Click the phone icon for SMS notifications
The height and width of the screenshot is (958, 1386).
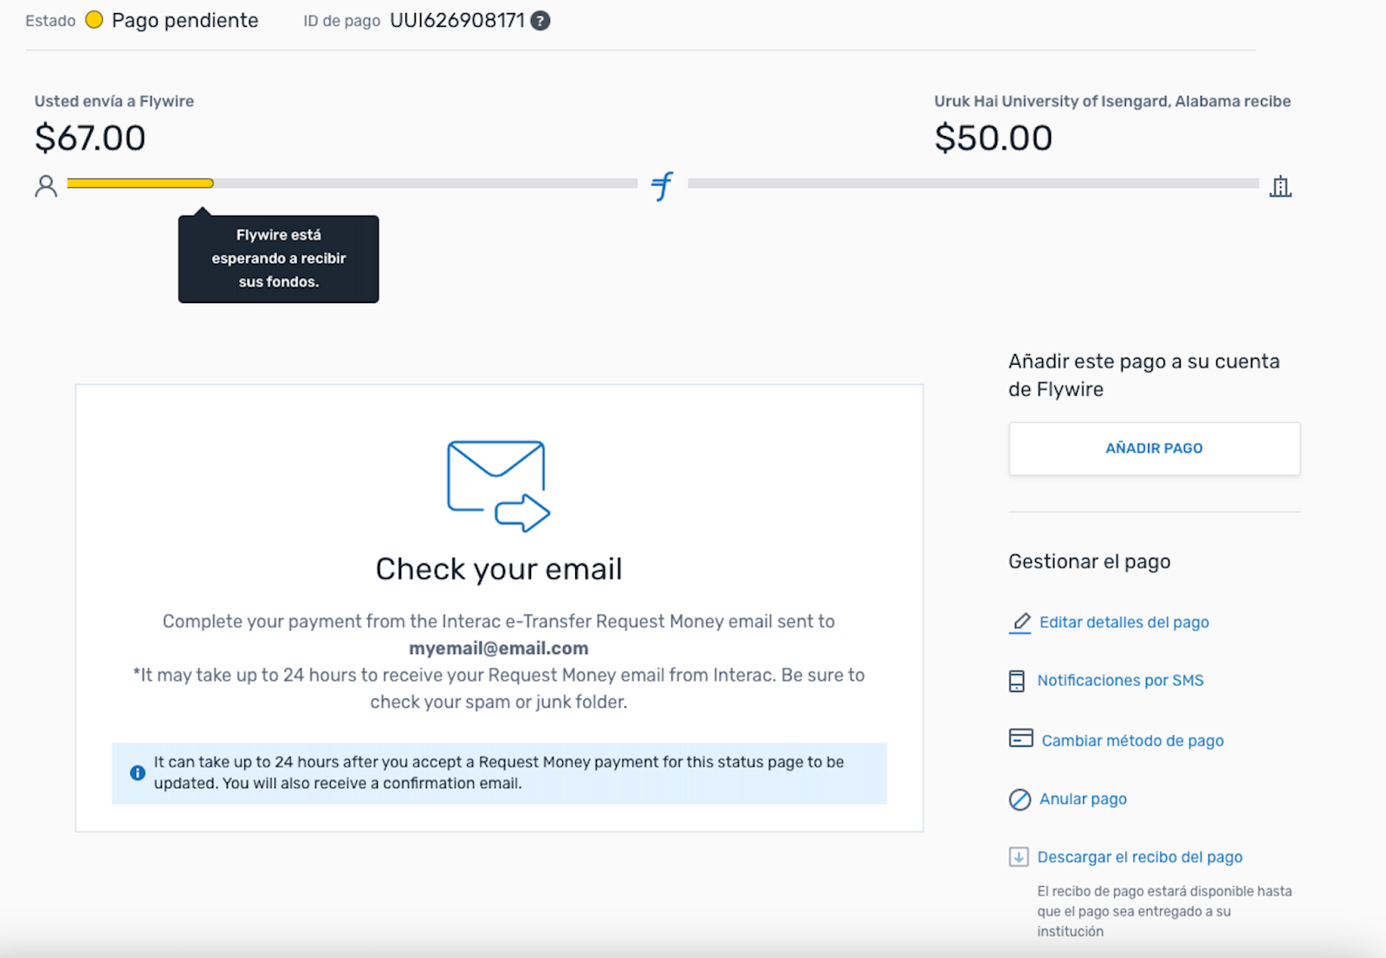(x=1017, y=681)
